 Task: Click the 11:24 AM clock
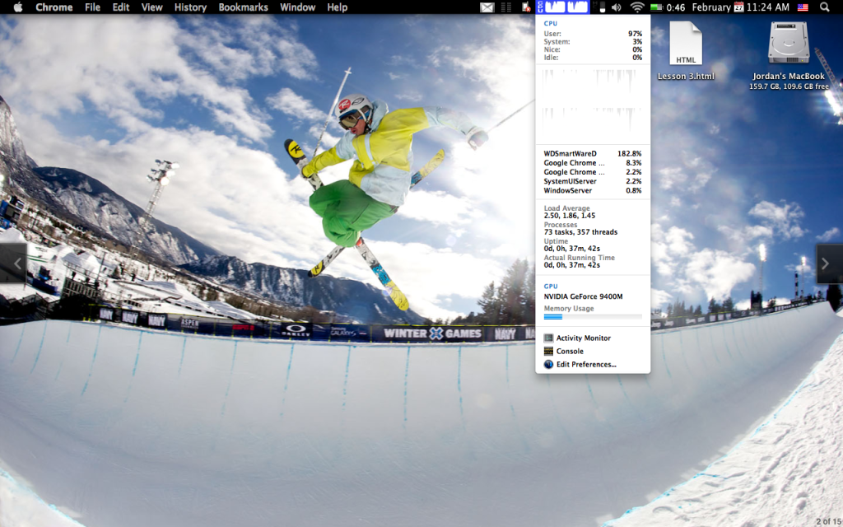768,7
